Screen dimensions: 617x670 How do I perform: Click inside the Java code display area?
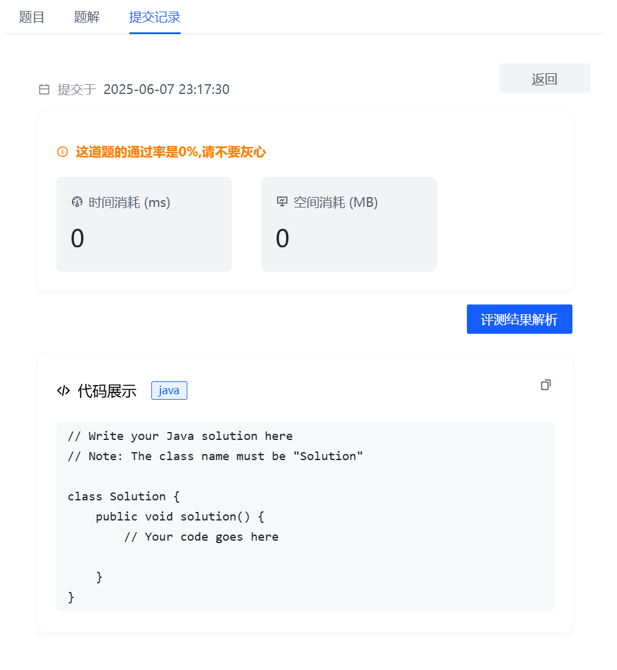point(305,516)
